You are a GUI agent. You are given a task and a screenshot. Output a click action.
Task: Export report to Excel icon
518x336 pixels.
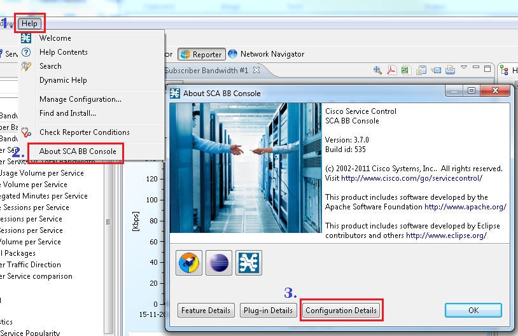[x=405, y=70]
